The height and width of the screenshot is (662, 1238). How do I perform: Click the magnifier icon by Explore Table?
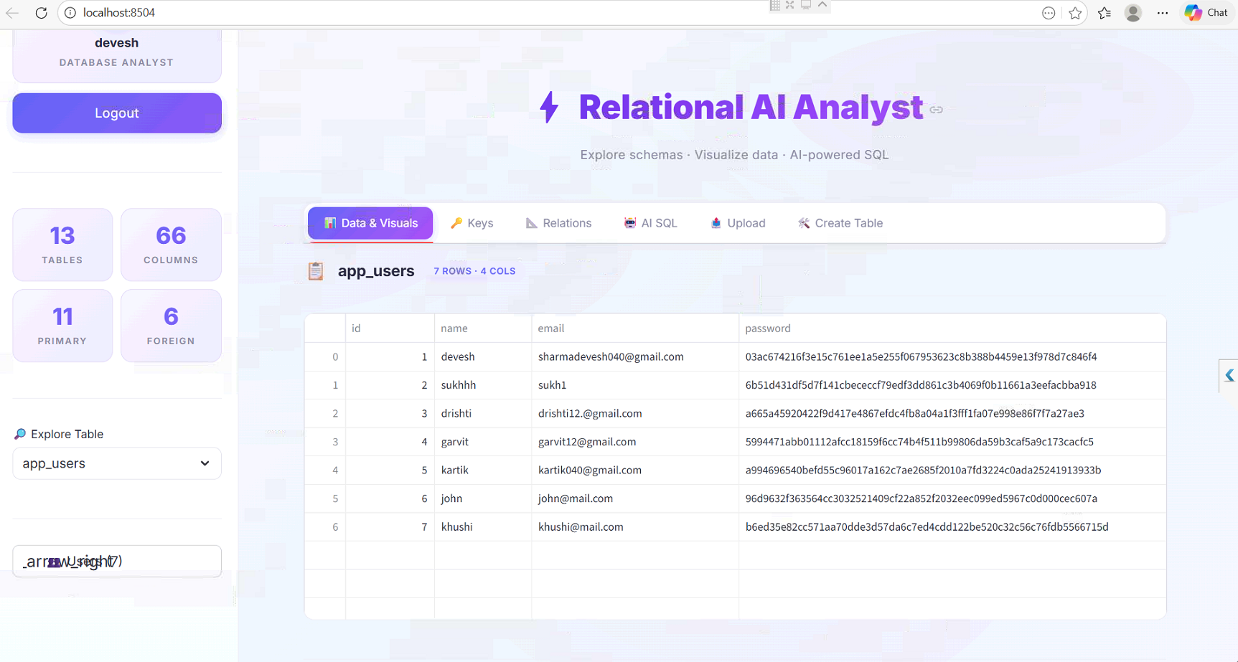coord(20,434)
